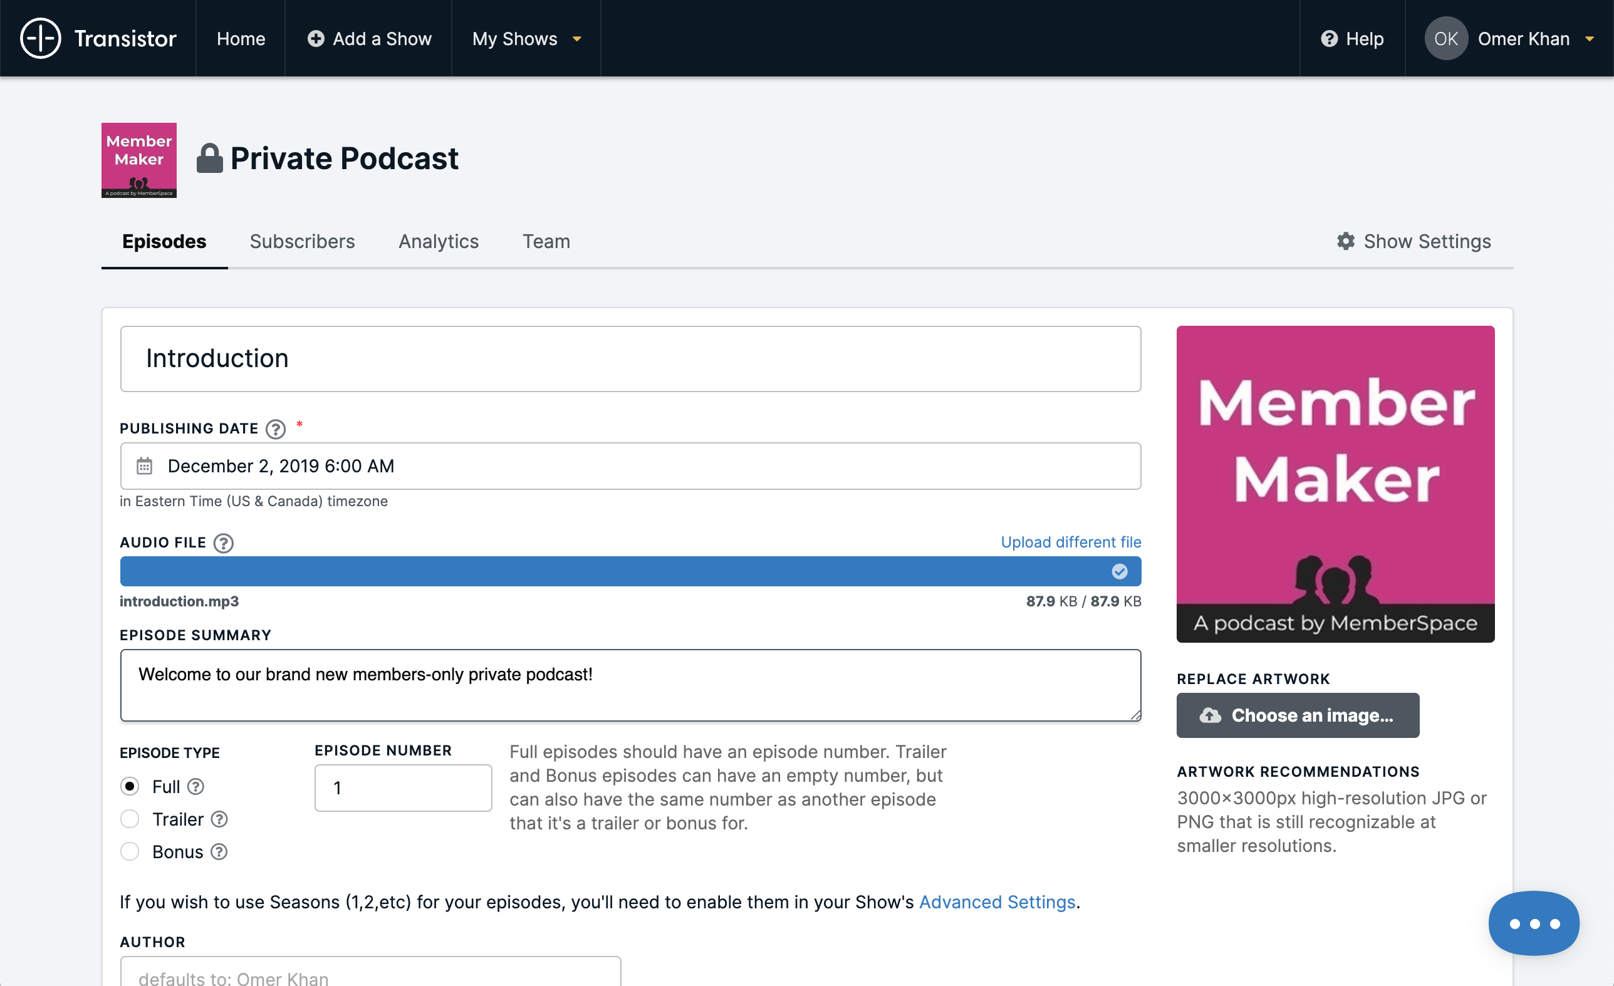Click the publishing date input field
The height and width of the screenshot is (986, 1614).
pyautogui.click(x=630, y=465)
